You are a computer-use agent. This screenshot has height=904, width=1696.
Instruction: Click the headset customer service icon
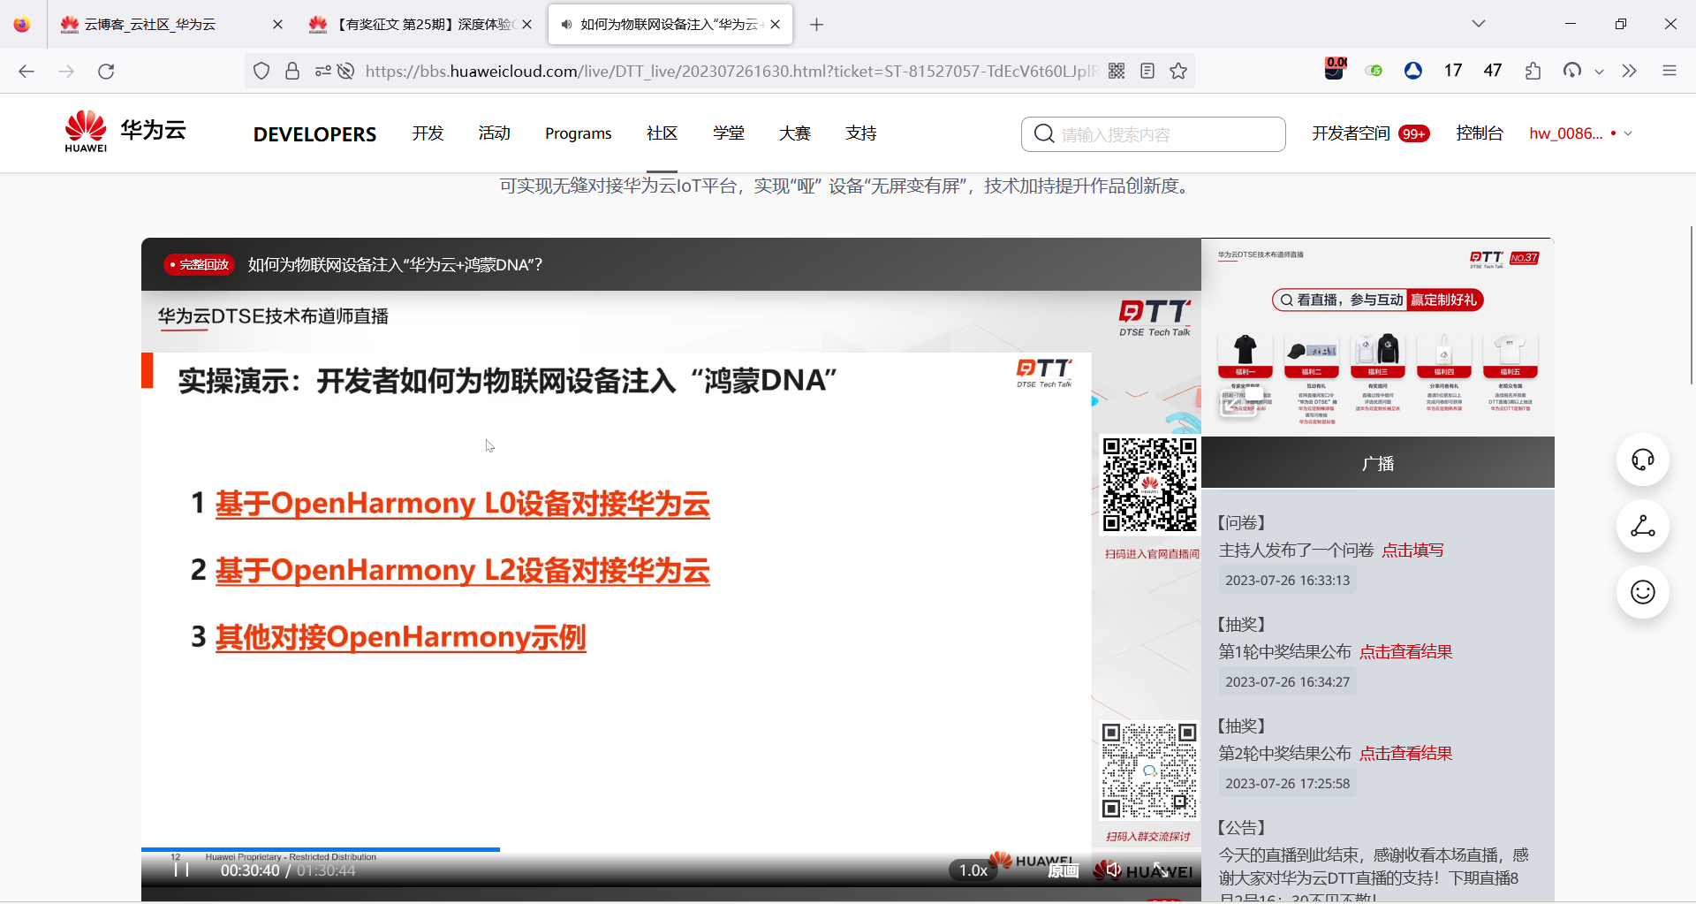(x=1642, y=460)
